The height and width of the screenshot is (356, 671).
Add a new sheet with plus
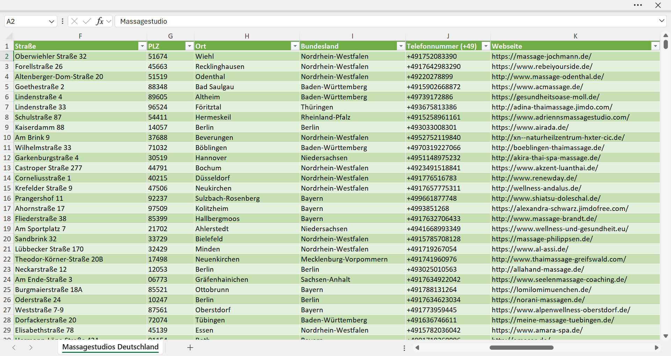pyautogui.click(x=190, y=348)
